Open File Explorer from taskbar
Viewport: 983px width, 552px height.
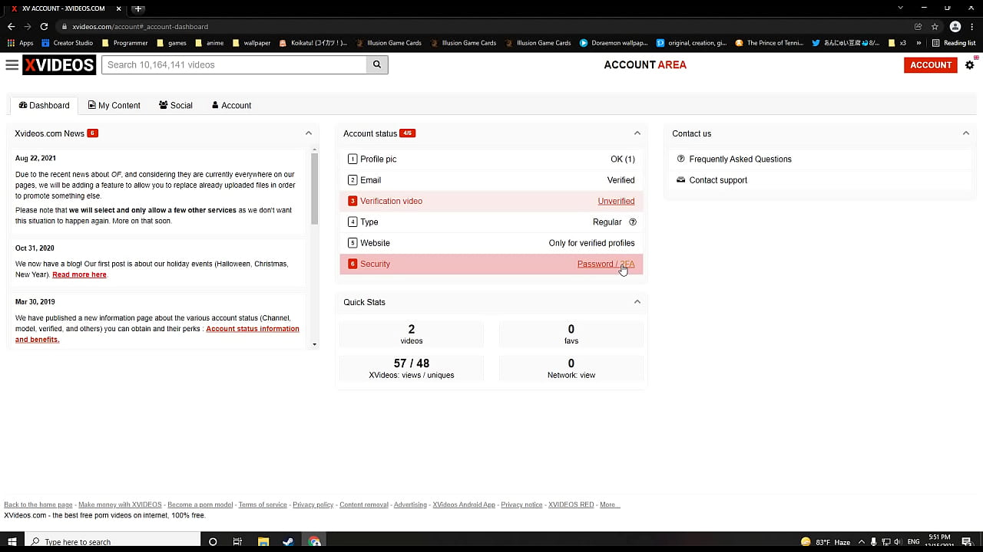tap(263, 541)
